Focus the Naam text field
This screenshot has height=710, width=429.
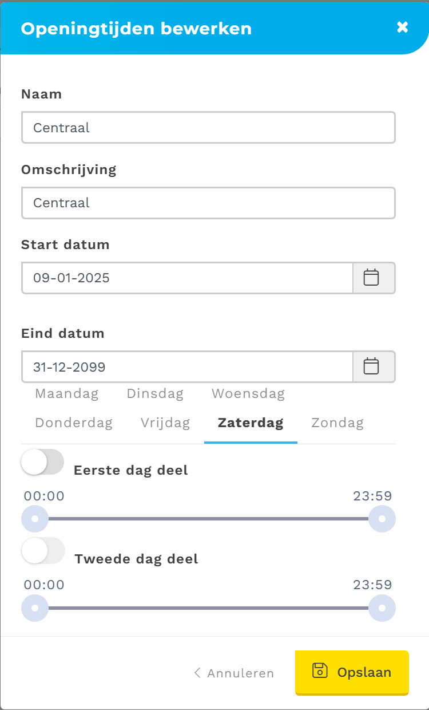coord(208,127)
